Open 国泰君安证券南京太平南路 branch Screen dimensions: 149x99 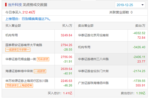click(x=24, y=45)
